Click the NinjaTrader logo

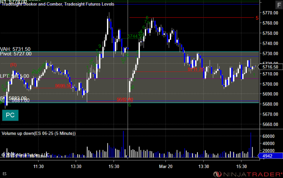(248, 174)
